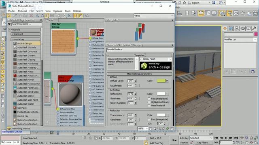Open the Modify tab in command panel
Viewport: 259px width, 145px height.
pos(231,29)
